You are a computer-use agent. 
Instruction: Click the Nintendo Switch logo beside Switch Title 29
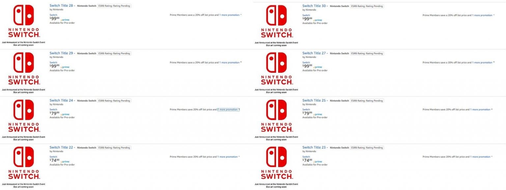point(23,68)
